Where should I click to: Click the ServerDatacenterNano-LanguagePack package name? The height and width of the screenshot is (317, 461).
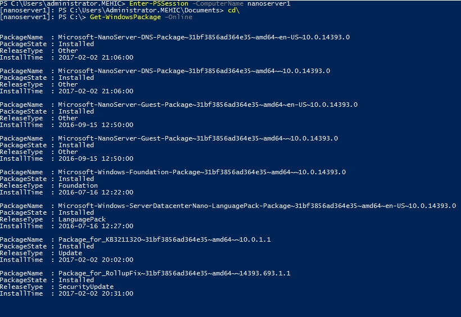click(257, 206)
